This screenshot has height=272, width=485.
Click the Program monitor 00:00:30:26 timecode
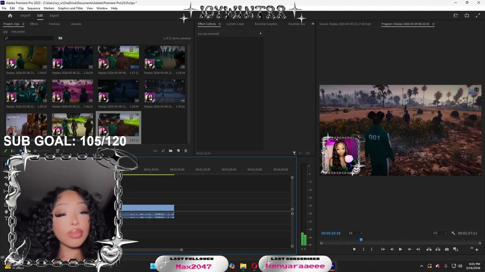tap(331, 233)
